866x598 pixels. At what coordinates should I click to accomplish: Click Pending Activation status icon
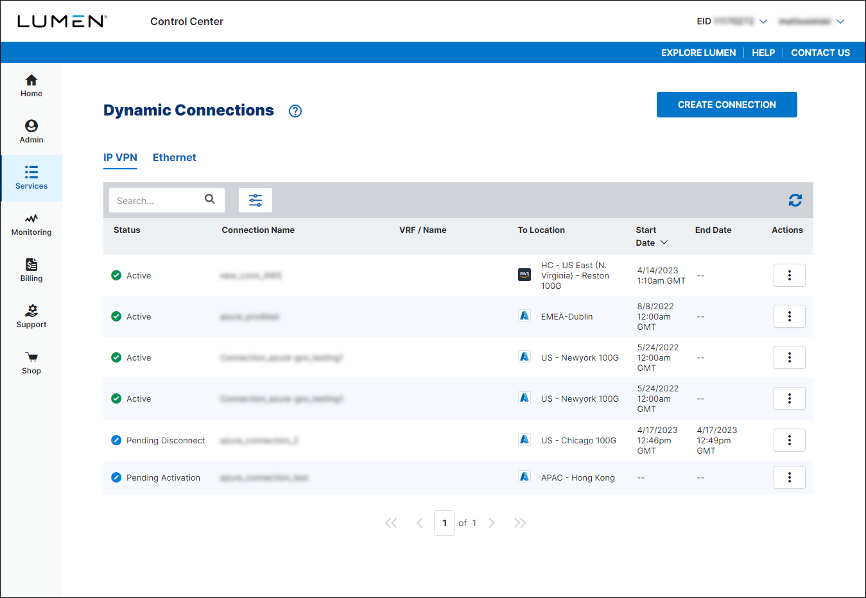coord(116,477)
